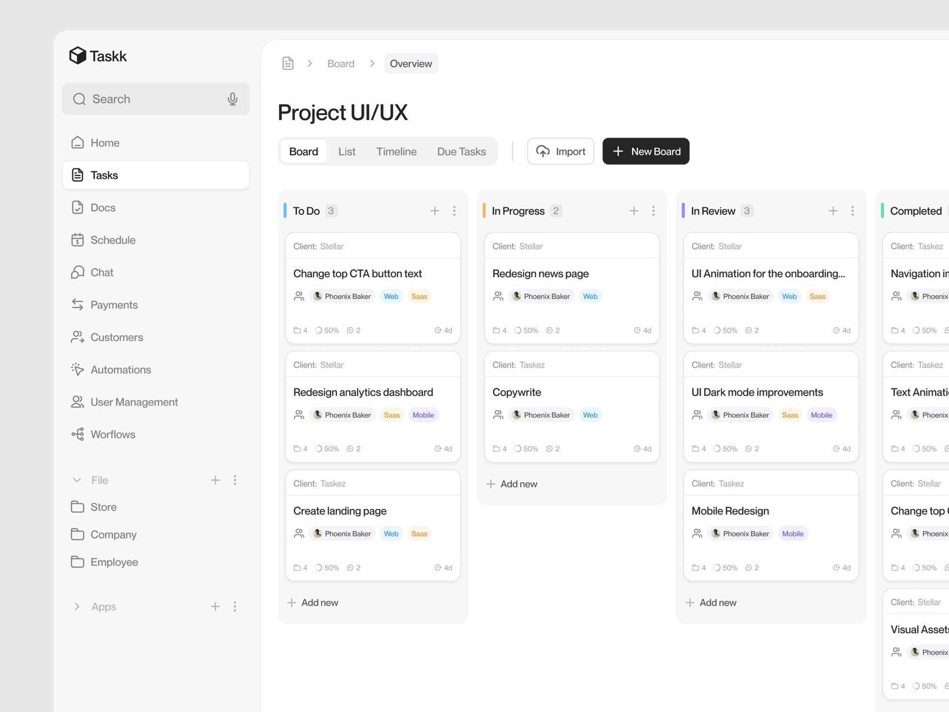Screen dimensions: 949x712
Task: Select the Board view tab
Action: [304, 151]
